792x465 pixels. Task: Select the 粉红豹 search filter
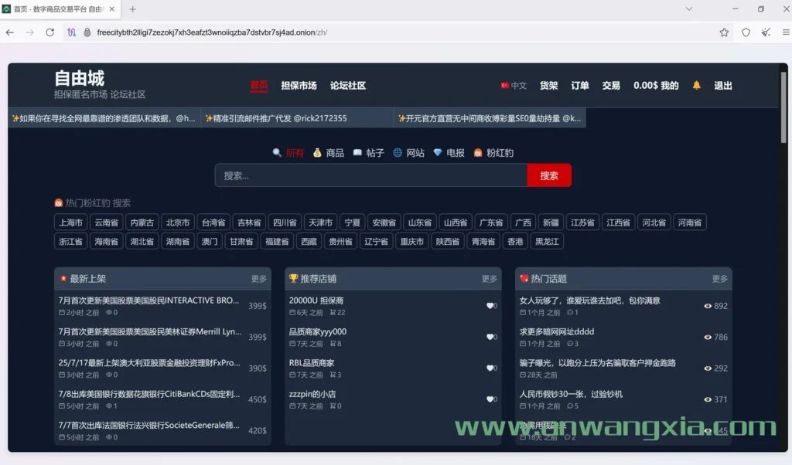pos(493,153)
